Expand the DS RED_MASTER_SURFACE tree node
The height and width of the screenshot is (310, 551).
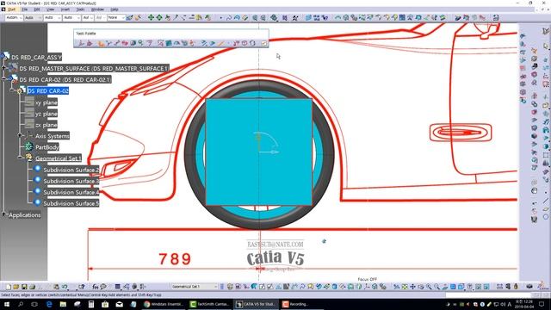click(4, 68)
